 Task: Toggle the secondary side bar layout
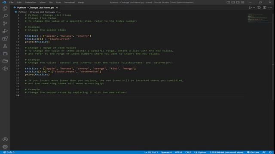pyautogui.click(x=238, y=3)
